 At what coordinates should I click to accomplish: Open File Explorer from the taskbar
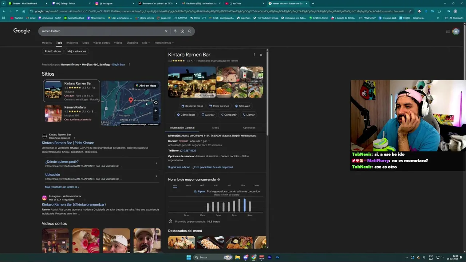pos(237,257)
